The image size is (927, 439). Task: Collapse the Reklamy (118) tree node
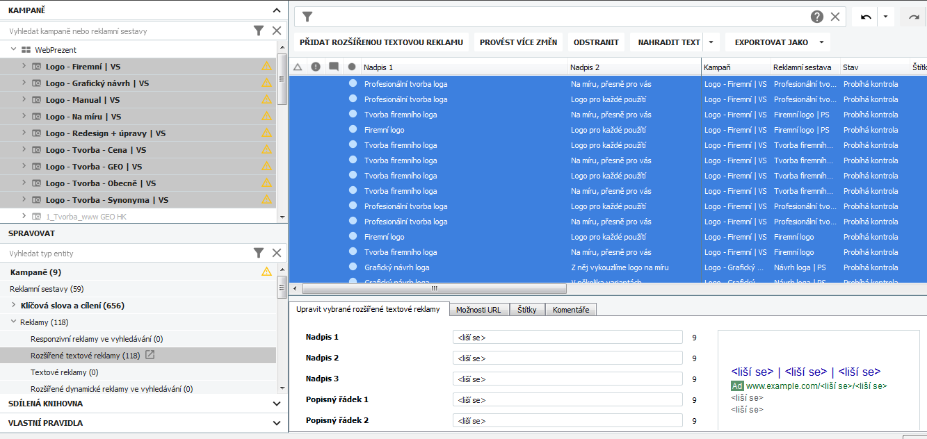13,322
